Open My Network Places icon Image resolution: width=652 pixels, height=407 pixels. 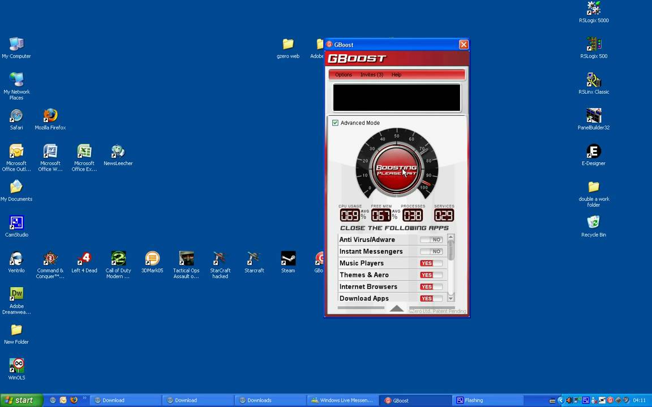point(16,86)
